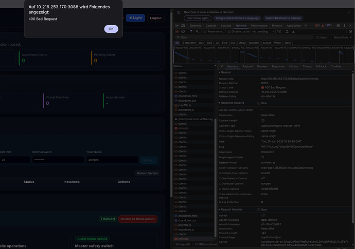This screenshot has width=355, height=249.
Task: Open the Timing tab of the request
Action: tap(307, 66)
